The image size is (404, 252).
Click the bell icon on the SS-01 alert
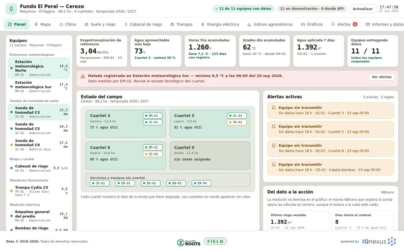(x=274, y=108)
